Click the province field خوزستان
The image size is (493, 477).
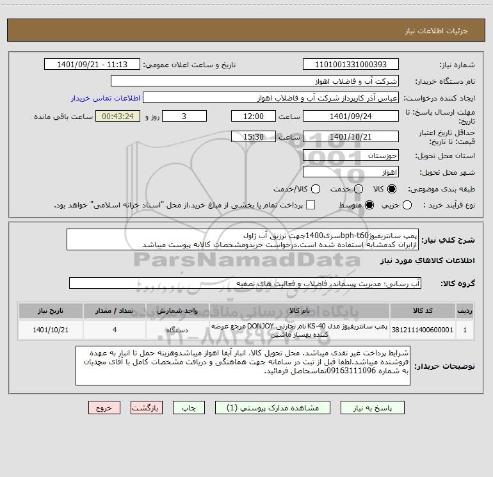tap(351, 156)
